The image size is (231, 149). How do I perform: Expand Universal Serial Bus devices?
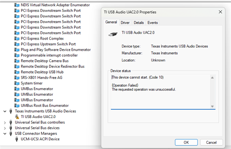click(x=5, y=128)
